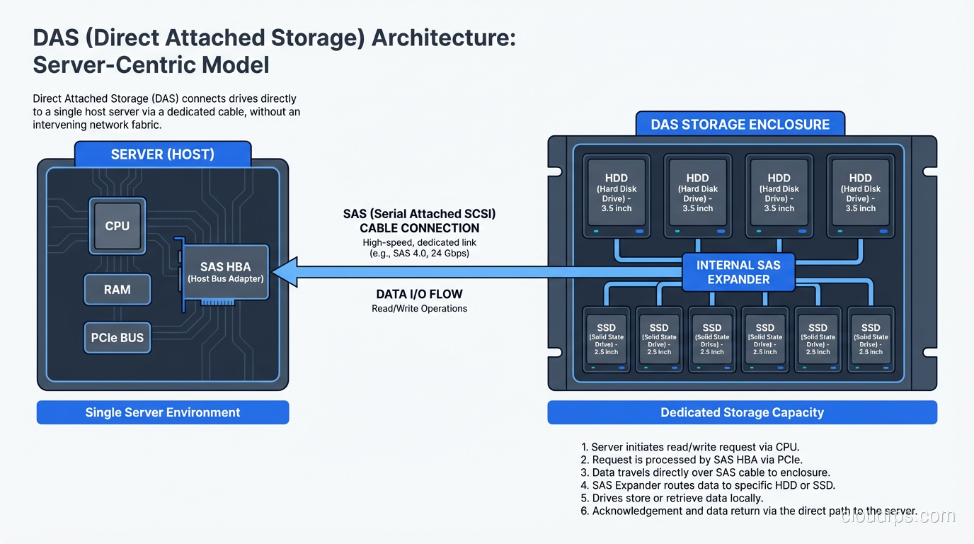Click the diagram title text
Screen dimensions: 974x544
(274, 51)
